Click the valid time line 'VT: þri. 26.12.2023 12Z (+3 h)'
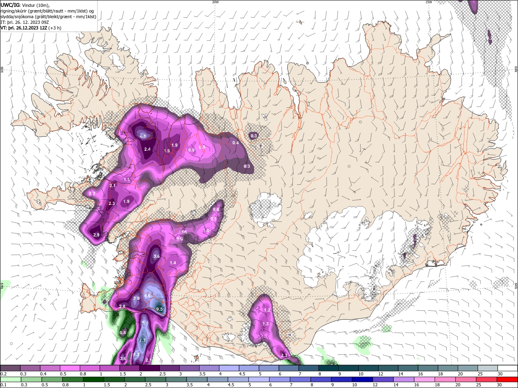This screenshot has width=518, height=388. pos(31,28)
